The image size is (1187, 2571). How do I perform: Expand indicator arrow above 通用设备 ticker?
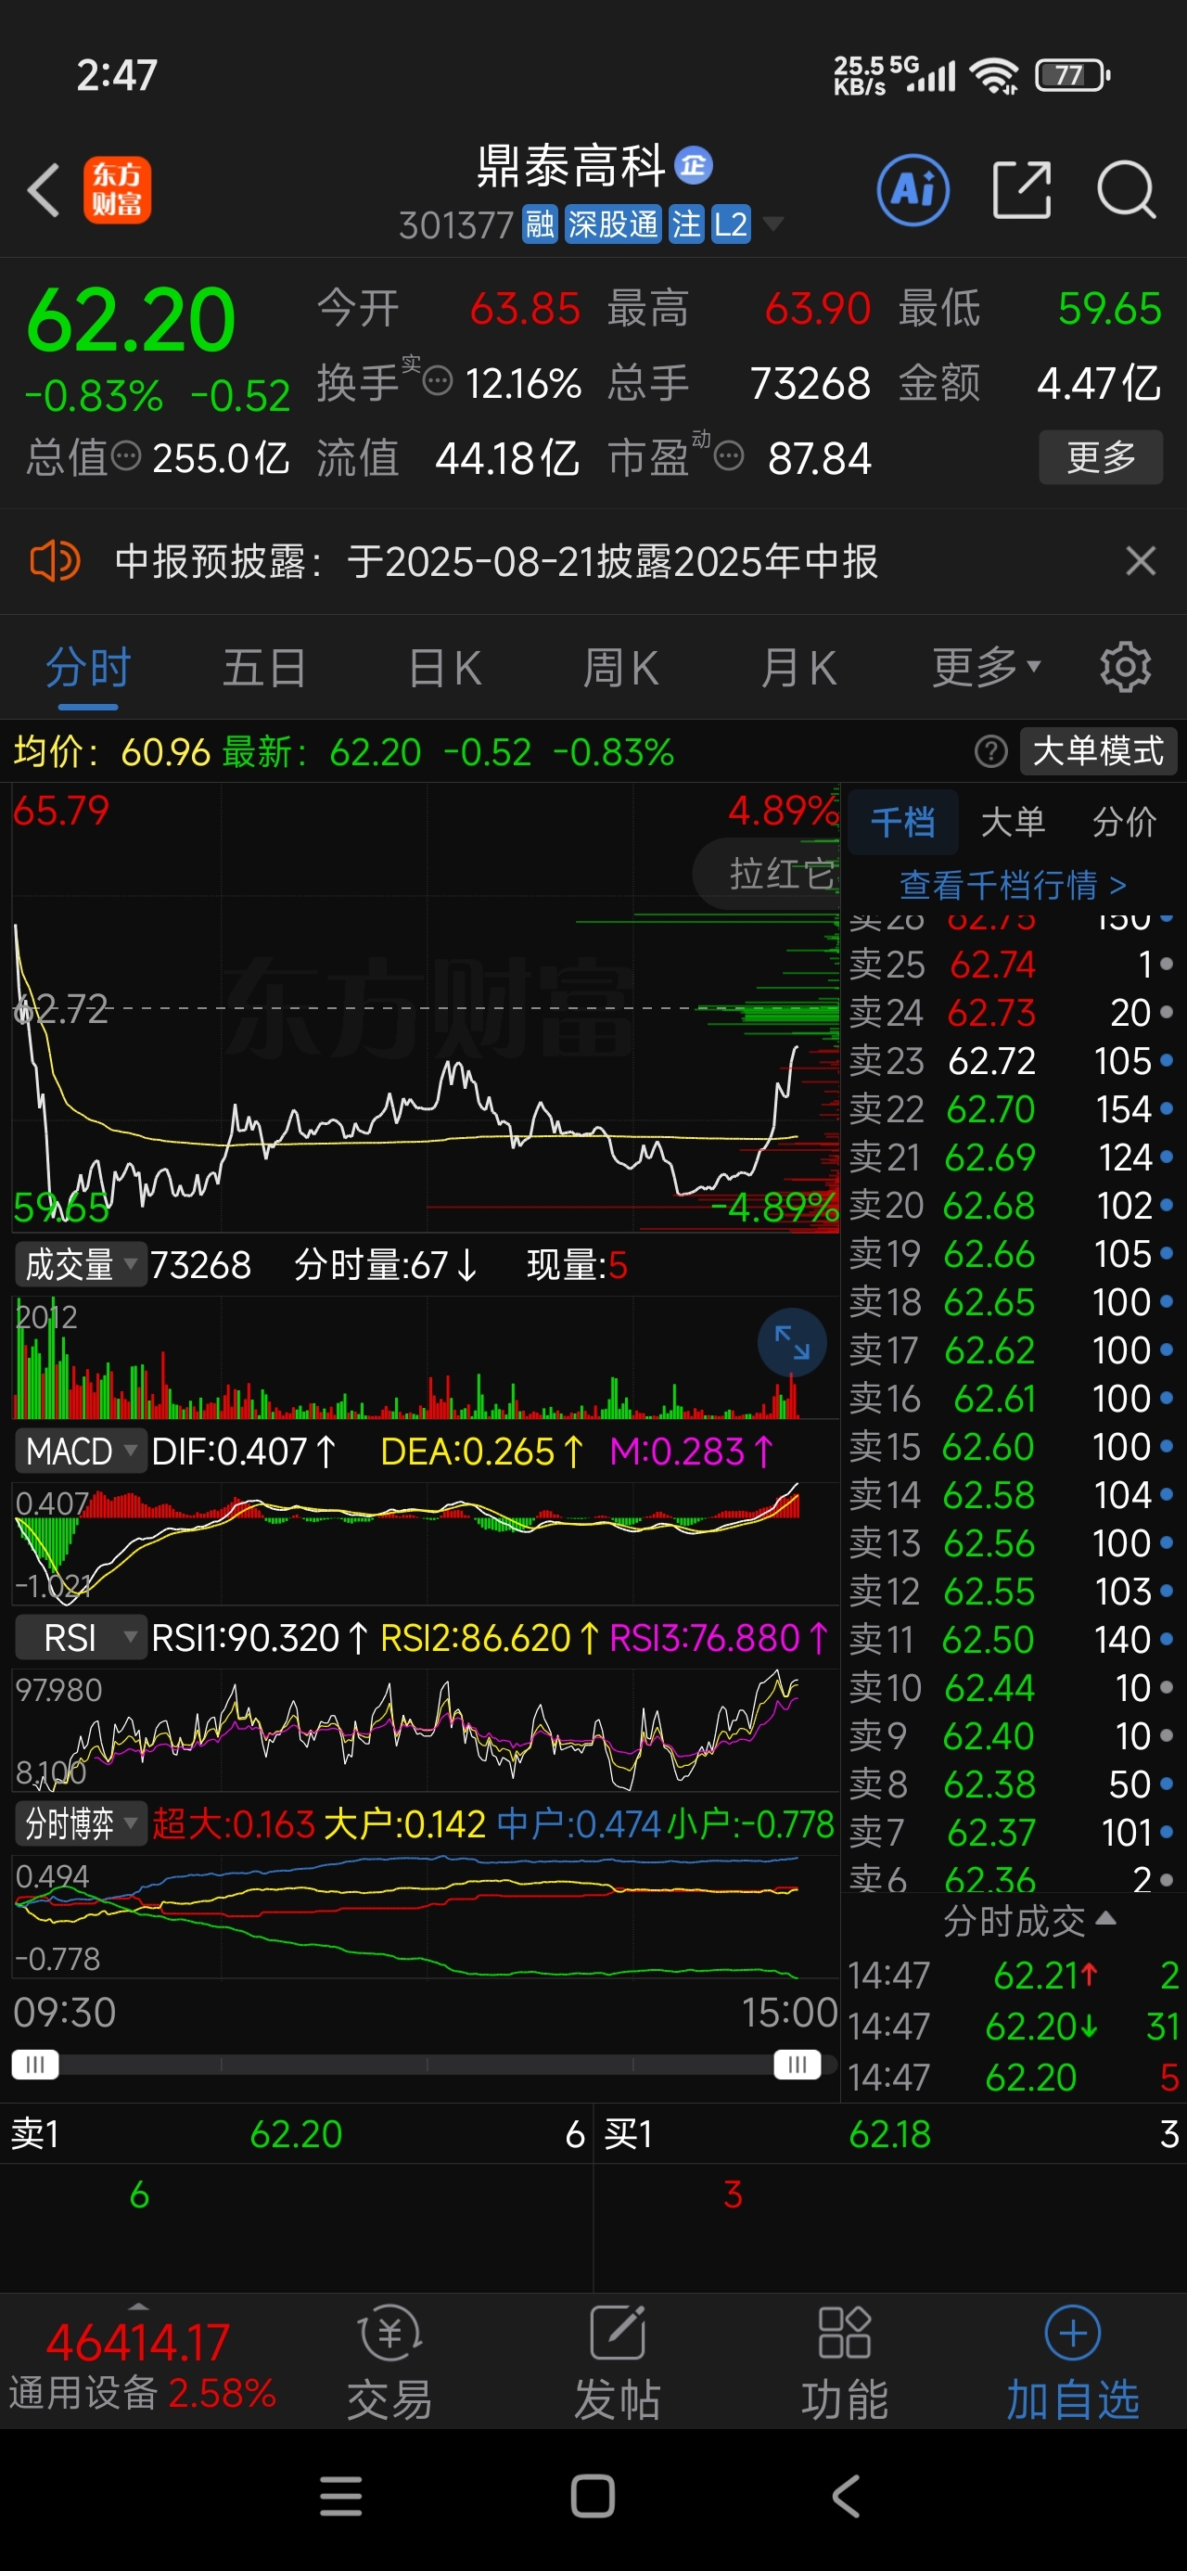point(139,2307)
